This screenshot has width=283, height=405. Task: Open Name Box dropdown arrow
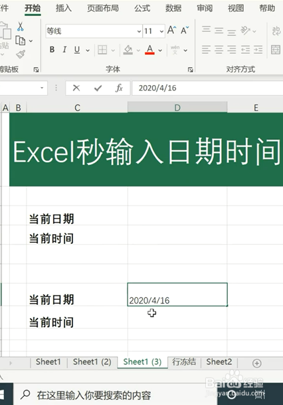[42, 88]
